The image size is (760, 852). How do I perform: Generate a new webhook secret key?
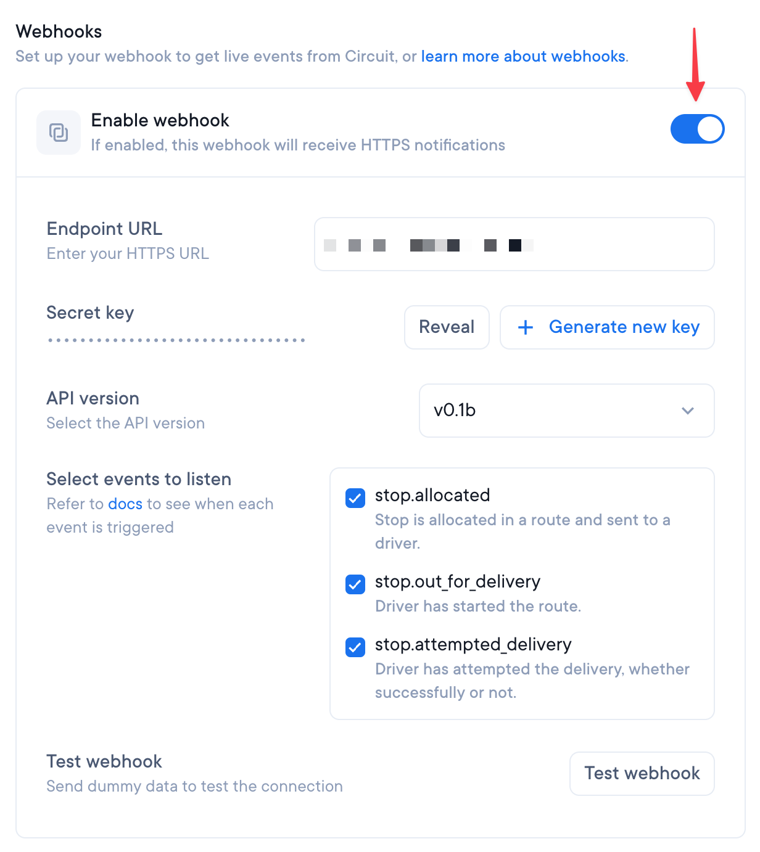pyautogui.click(x=606, y=327)
